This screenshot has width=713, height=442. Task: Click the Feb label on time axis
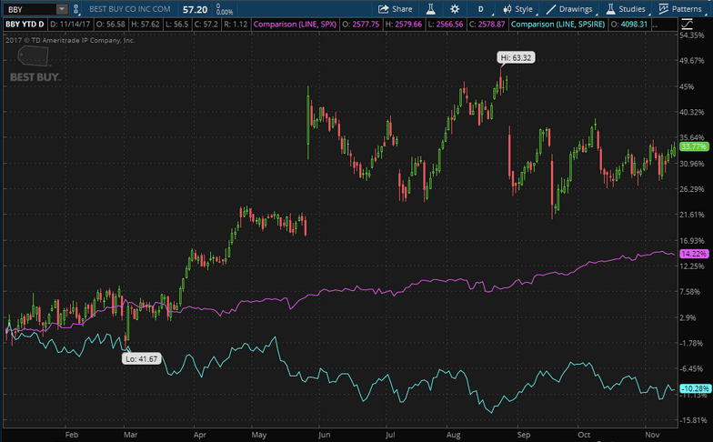pos(71,435)
